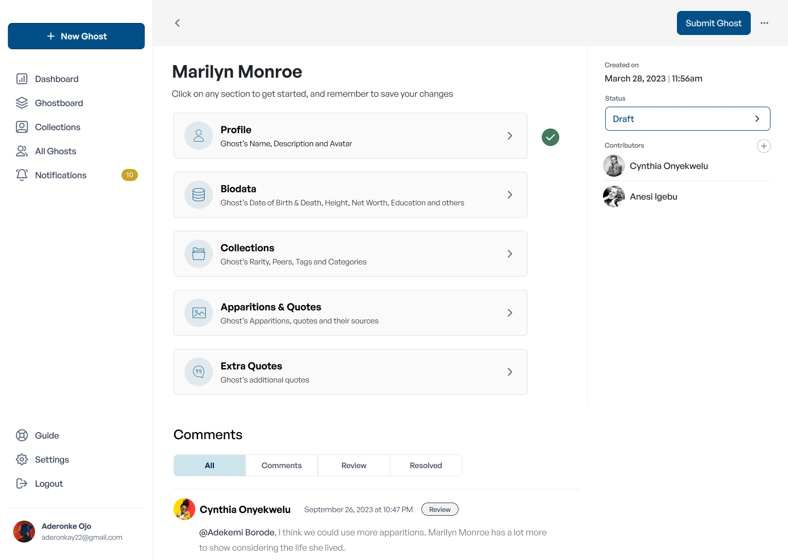Click the comment timestamp September 26, 2023
Screen dimensions: 788x560
[358, 509]
